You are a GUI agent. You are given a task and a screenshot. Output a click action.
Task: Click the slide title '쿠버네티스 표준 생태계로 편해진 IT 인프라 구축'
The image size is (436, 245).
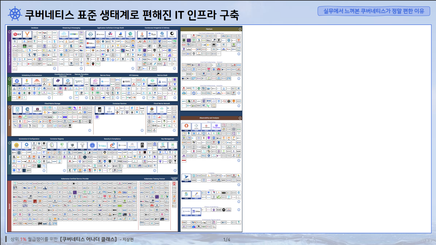coord(132,15)
